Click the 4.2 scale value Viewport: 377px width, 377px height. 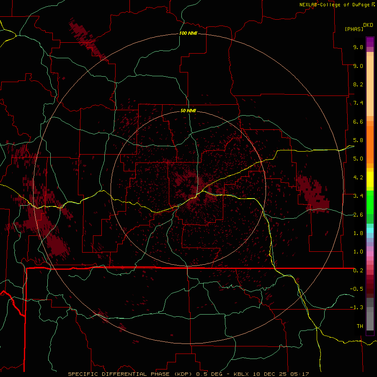click(358, 178)
